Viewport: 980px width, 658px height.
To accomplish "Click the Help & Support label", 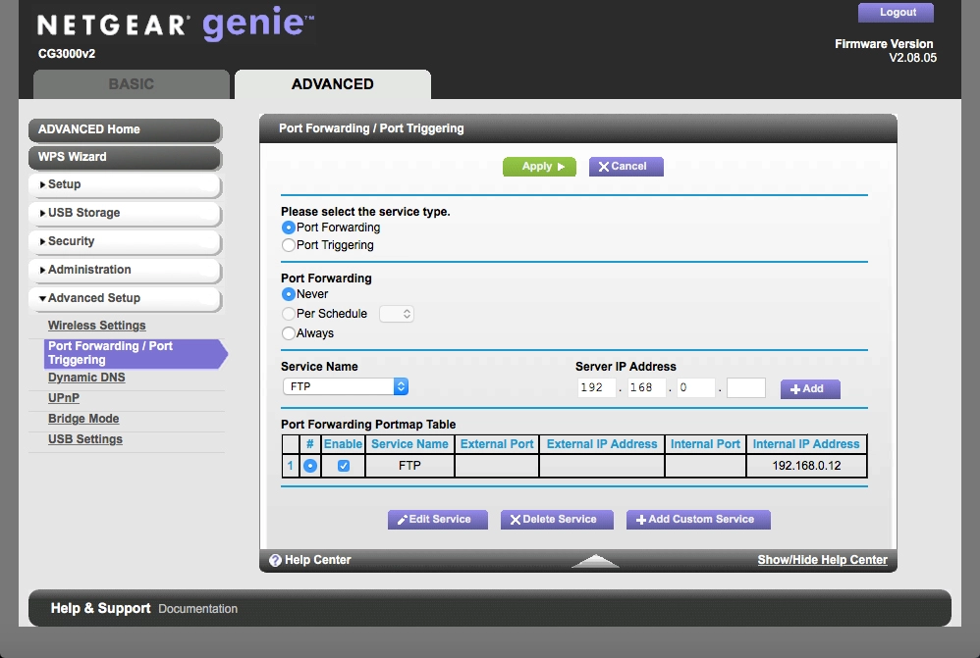I will click(x=100, y=608).
